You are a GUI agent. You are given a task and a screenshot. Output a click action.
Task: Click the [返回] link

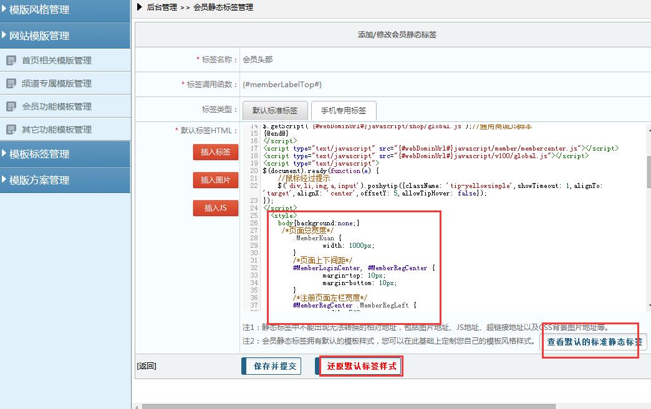tap(147, 366)
